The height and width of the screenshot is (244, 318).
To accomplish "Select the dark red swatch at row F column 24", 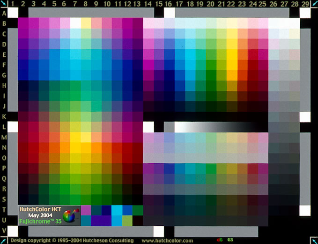I will click(x=253, y=65).
